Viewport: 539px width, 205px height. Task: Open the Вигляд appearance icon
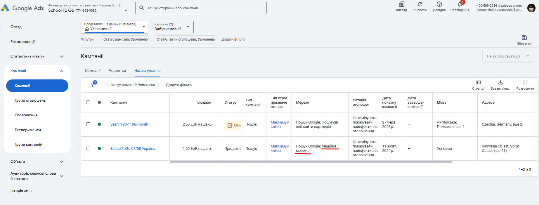[x=401, y=4]
